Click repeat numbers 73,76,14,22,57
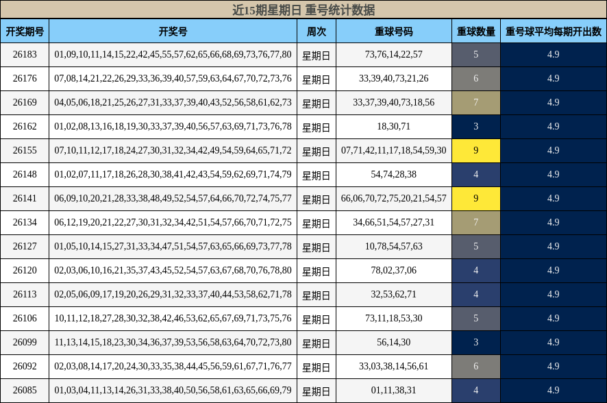Image resolution: width=607 pixels, height=403 pixels. pos(394,55)
